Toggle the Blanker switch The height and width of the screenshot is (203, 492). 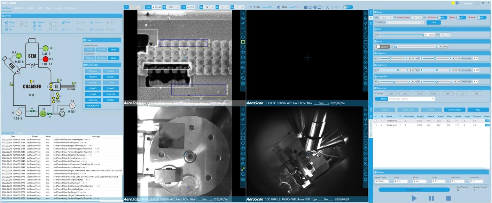pyautogui.click(x=482, y=17)
